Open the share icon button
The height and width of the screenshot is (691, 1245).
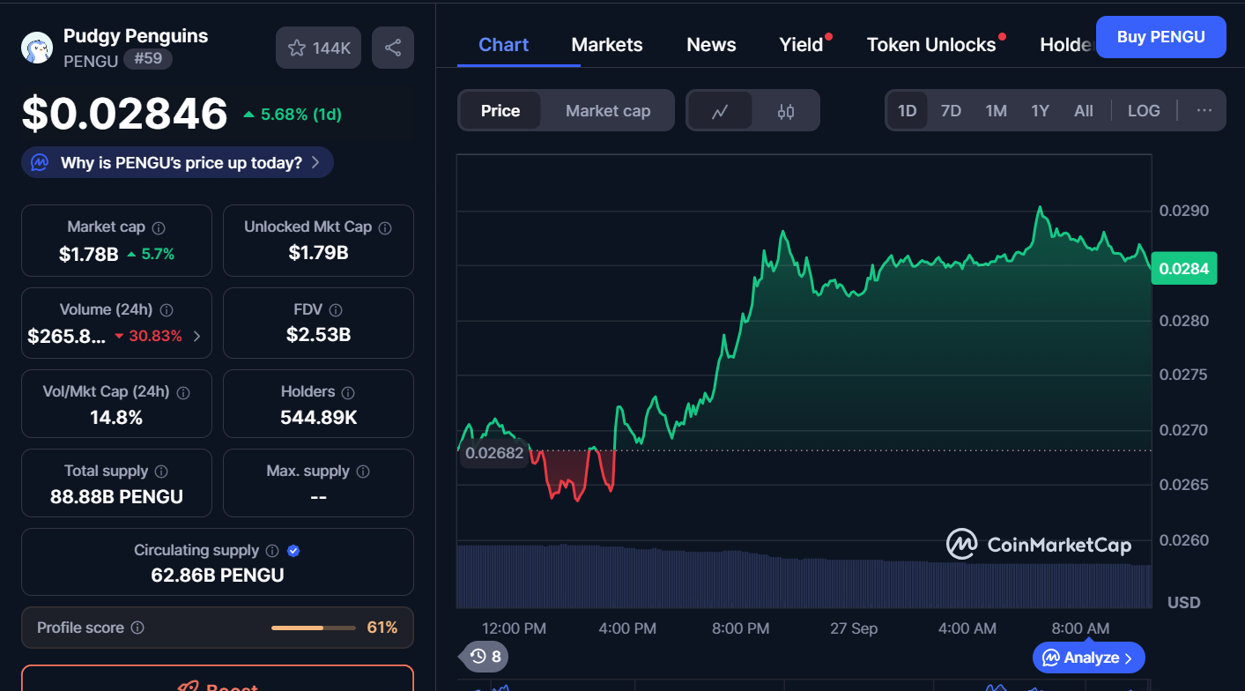pos(393,48)
